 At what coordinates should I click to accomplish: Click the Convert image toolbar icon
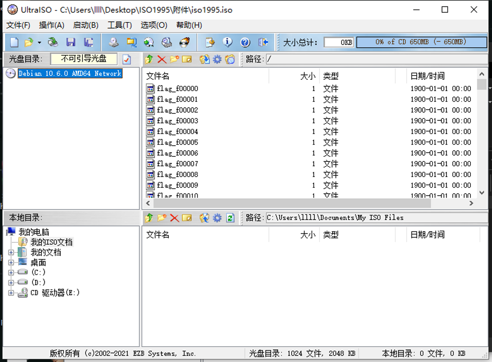click(149, 42)
